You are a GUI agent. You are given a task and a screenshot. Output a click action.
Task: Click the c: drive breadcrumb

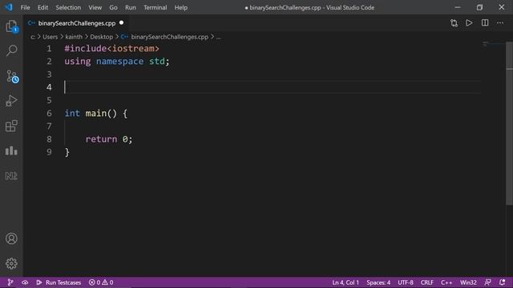[x=33, y=38]
